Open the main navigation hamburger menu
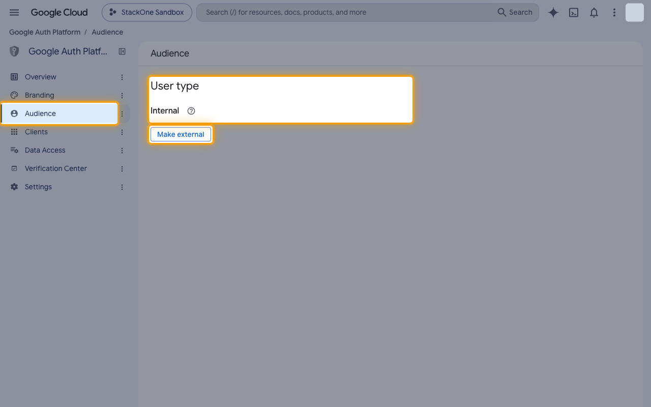 coord(14,12)
